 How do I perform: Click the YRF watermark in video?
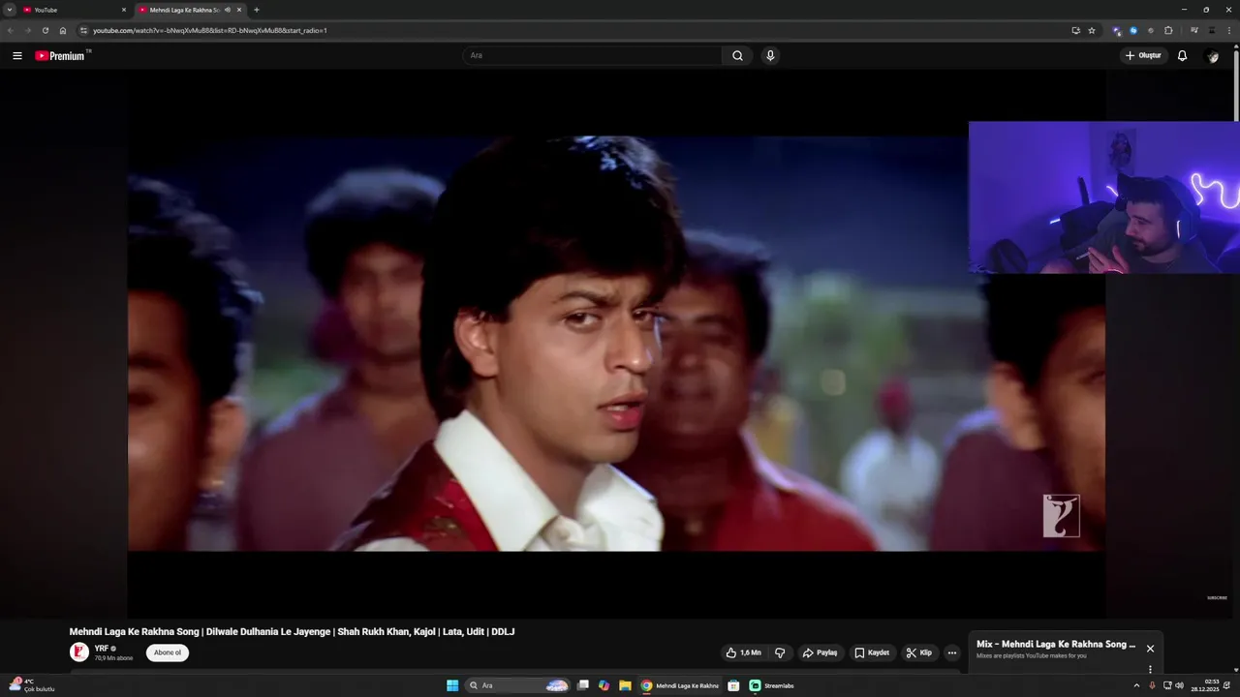(1061, 516)
